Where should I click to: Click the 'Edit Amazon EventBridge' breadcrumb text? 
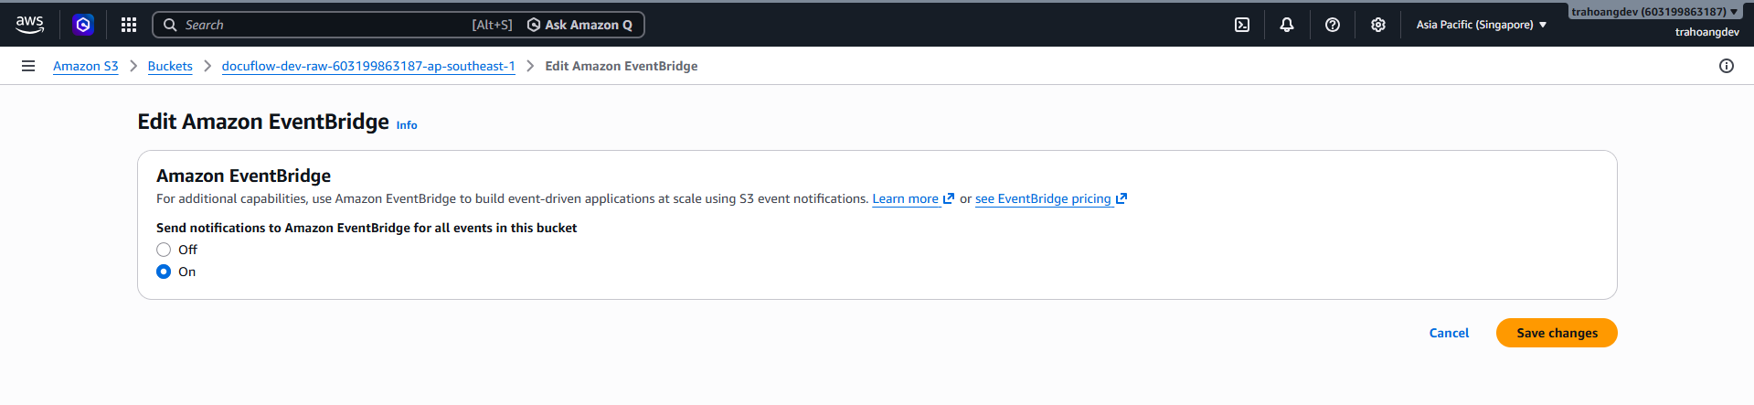click(622, 66)
